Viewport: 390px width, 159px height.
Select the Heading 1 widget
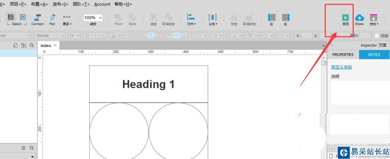point(149,84)
